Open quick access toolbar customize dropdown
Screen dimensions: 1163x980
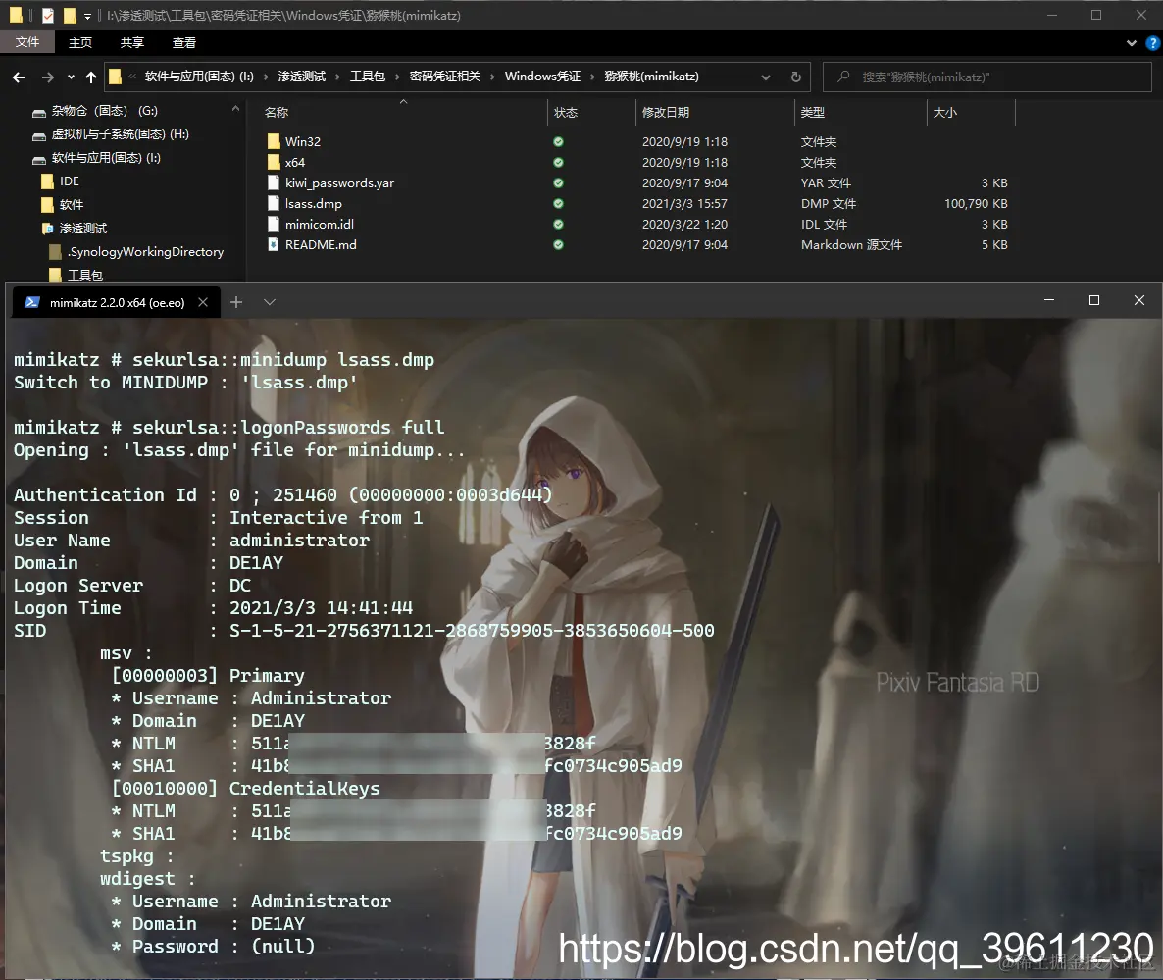[x=87, y=16]
